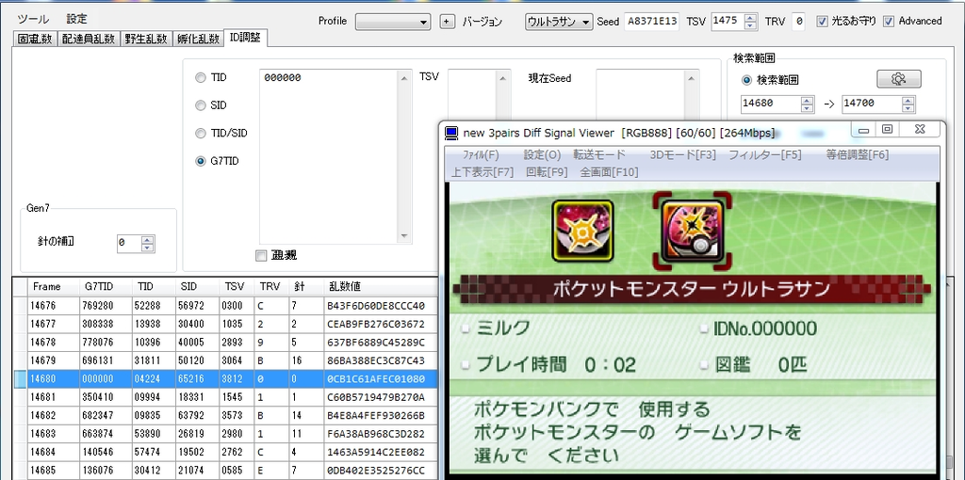Click G7TID cell 769280

tap(106, 306)
